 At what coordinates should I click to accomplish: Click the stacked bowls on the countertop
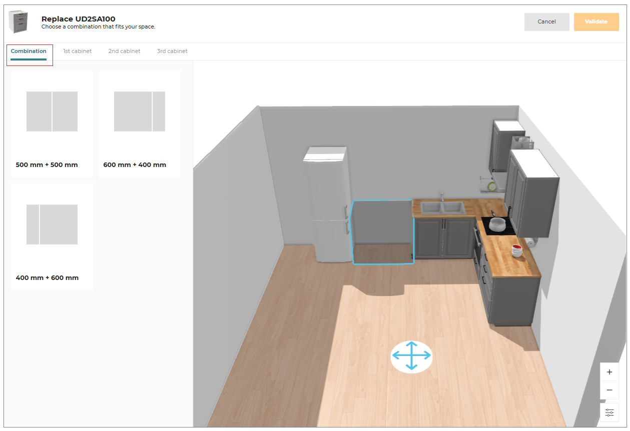pos(516,250)
